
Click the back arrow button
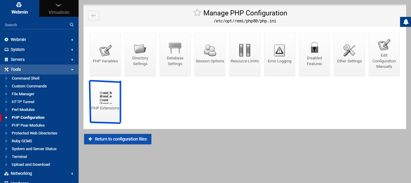[x=93, y=16]
